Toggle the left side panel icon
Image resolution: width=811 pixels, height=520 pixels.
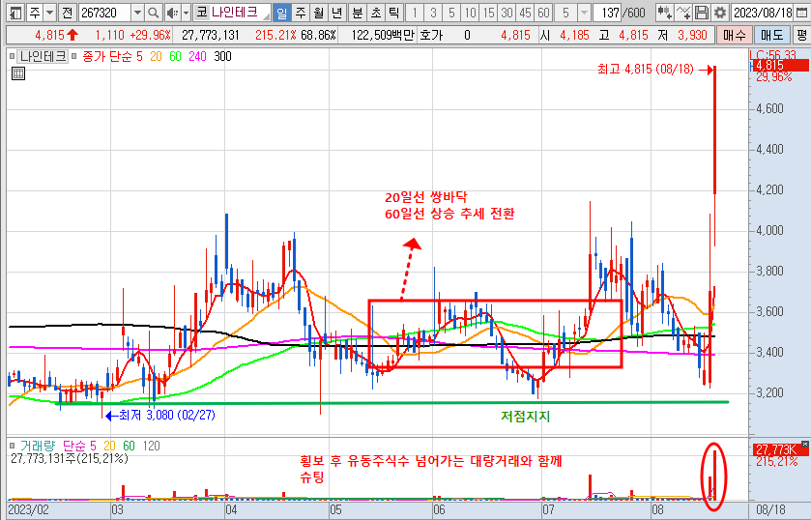tap(16, 13)
